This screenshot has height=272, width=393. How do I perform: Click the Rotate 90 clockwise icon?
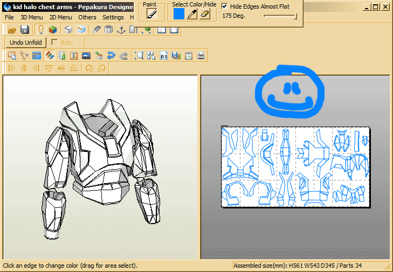[x=102, y=68]
